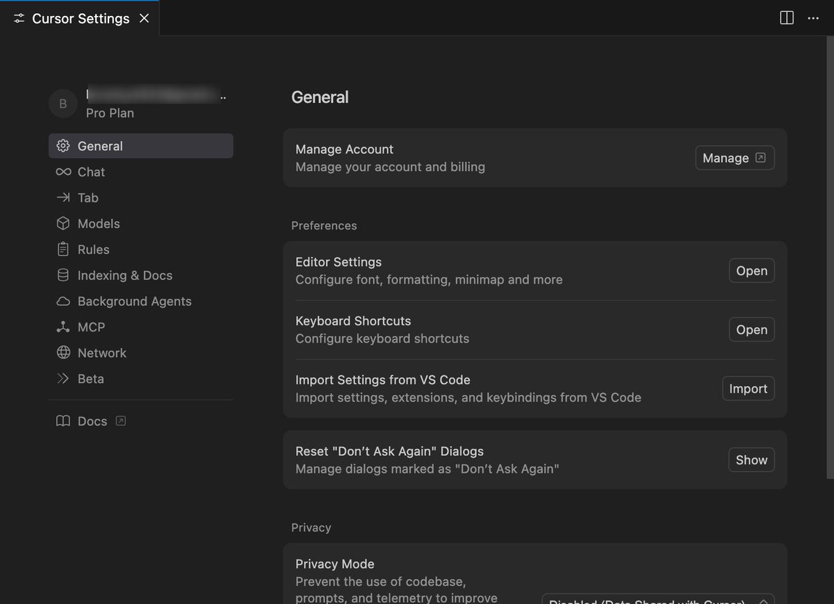Select the Tab settings section
This screenshot has height=604, width=834.
click(141, 197)
